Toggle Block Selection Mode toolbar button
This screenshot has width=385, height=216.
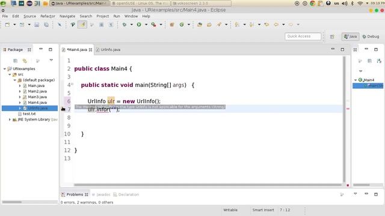(x=102, y=25)
